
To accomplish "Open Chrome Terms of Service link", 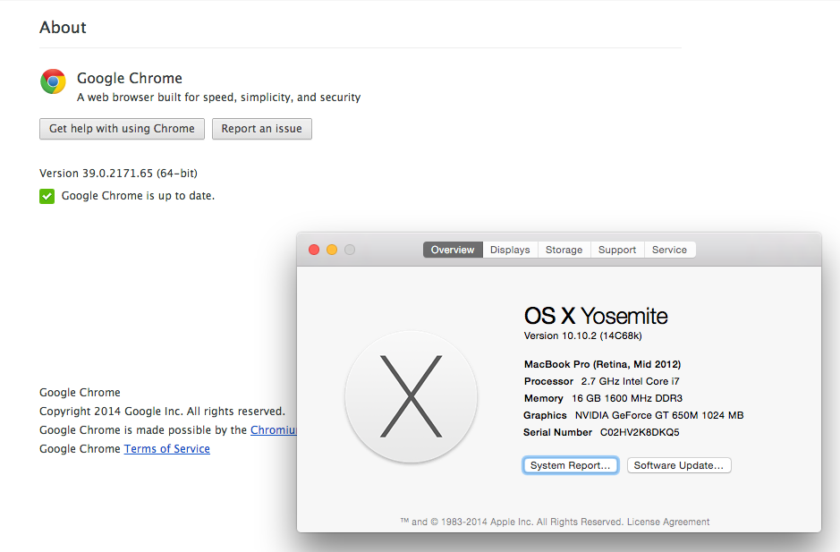I will [x=167, y=448].
